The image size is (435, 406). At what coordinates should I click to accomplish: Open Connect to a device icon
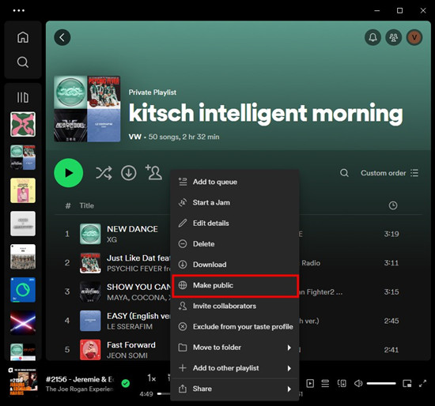point(342,384)
